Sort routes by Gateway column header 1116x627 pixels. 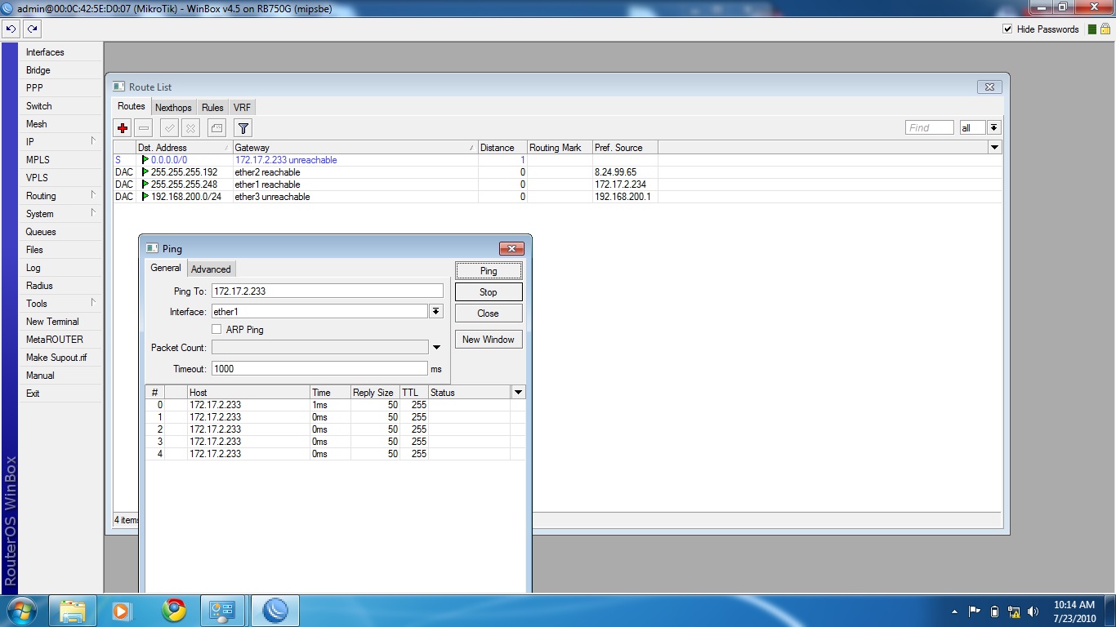(x=355, y=148)
